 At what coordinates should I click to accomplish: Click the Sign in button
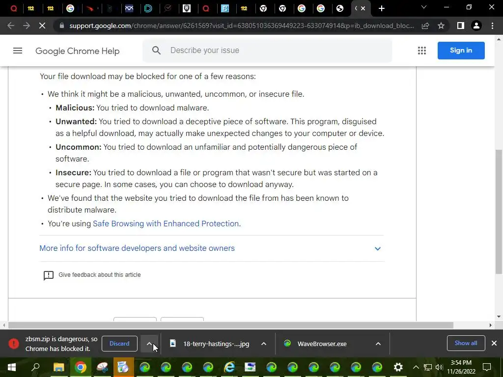tap(461, 51)
